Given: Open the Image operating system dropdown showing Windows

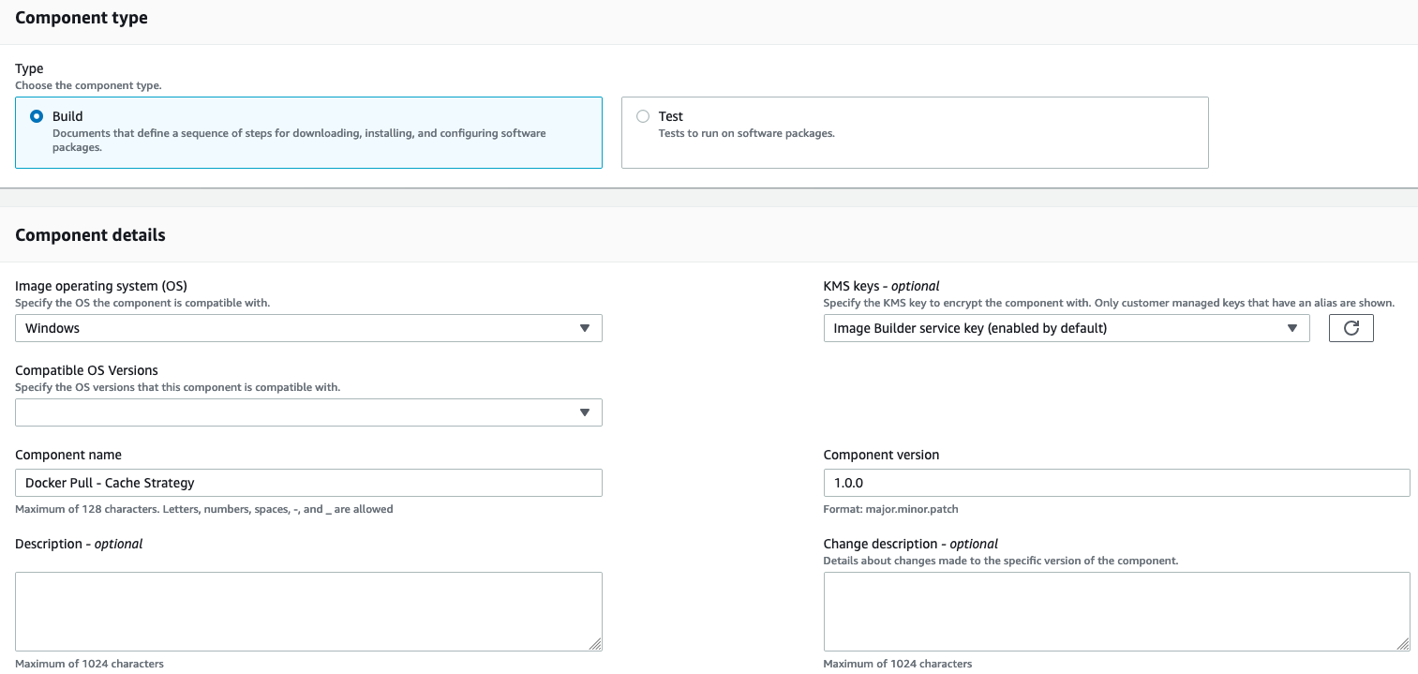Looking at the screenshot, I should (300, 328).
